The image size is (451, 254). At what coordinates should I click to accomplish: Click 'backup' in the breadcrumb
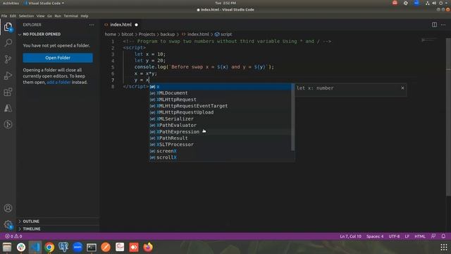click(168, 35)
